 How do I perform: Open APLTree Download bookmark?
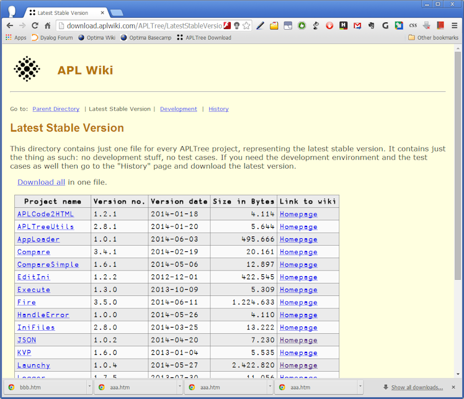[x=204, y=38]
